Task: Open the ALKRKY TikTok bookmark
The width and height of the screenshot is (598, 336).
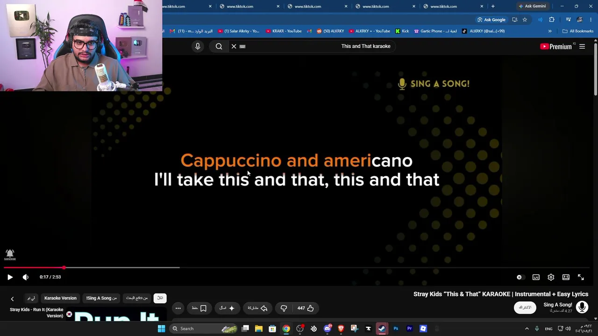Action: click(x=483, y=31)
